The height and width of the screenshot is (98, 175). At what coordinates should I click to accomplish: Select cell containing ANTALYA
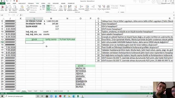point(81,68)
